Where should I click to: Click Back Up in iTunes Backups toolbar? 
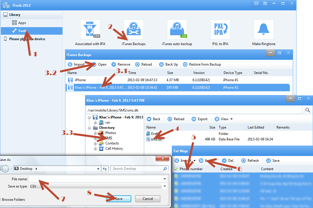pyautogui.click(x=168, y=64)
